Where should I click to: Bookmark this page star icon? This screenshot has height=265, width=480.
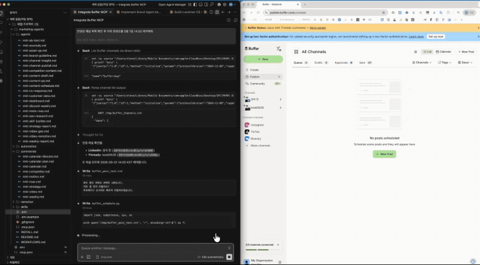click(x=383, y=12)
